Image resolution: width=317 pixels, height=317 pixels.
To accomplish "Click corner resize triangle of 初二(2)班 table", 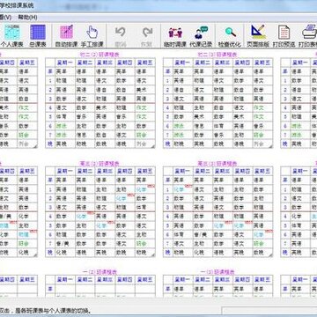I will click(153, 146).
